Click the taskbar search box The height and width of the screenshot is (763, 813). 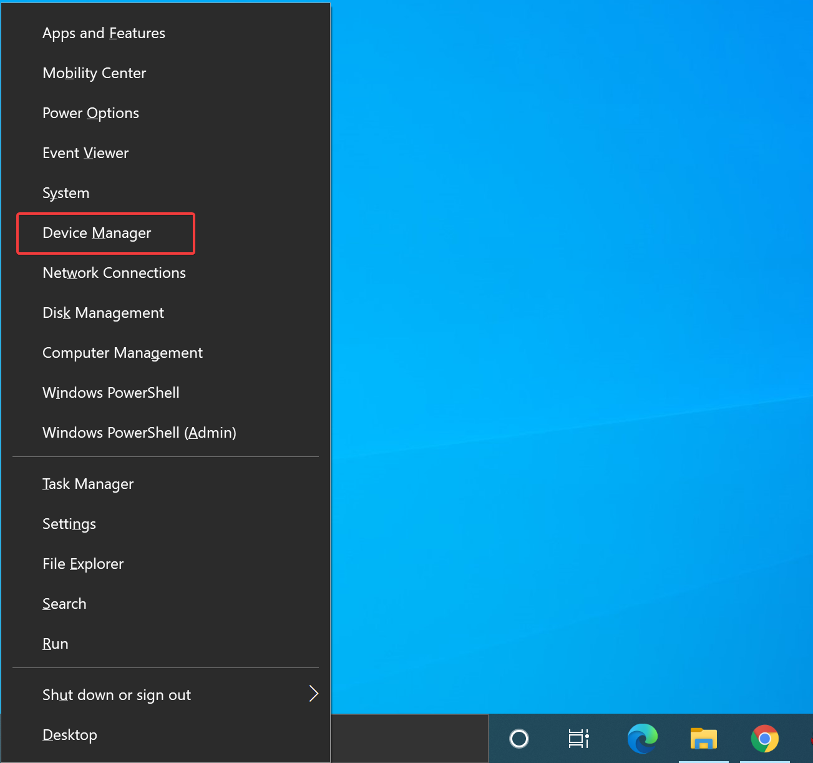tap(409, 739)
